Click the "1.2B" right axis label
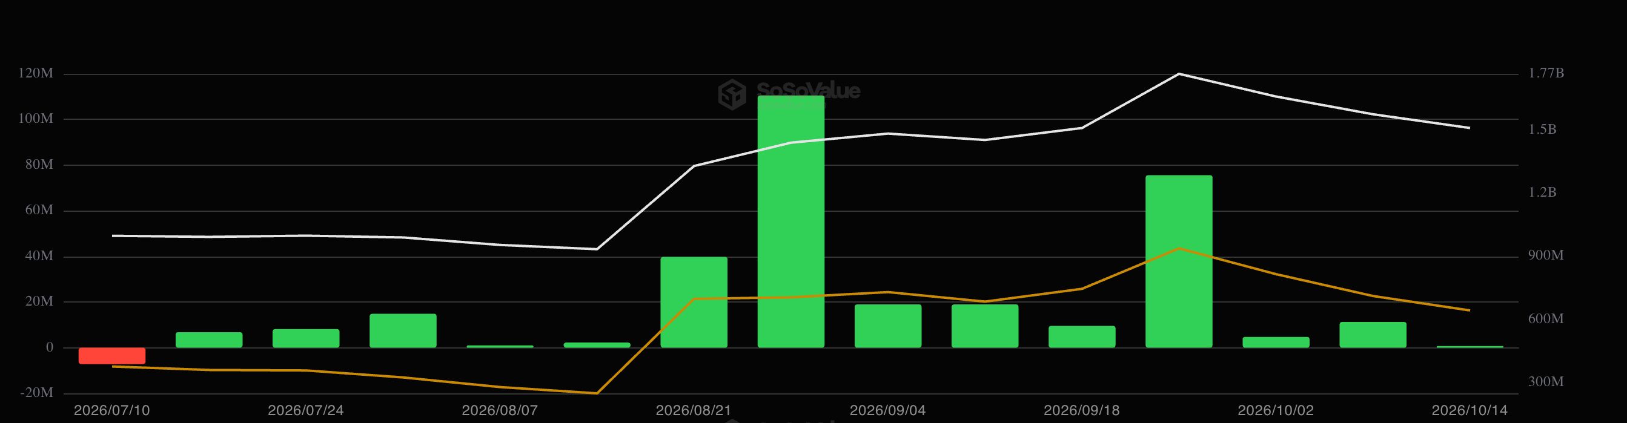 pos(1542,192)
